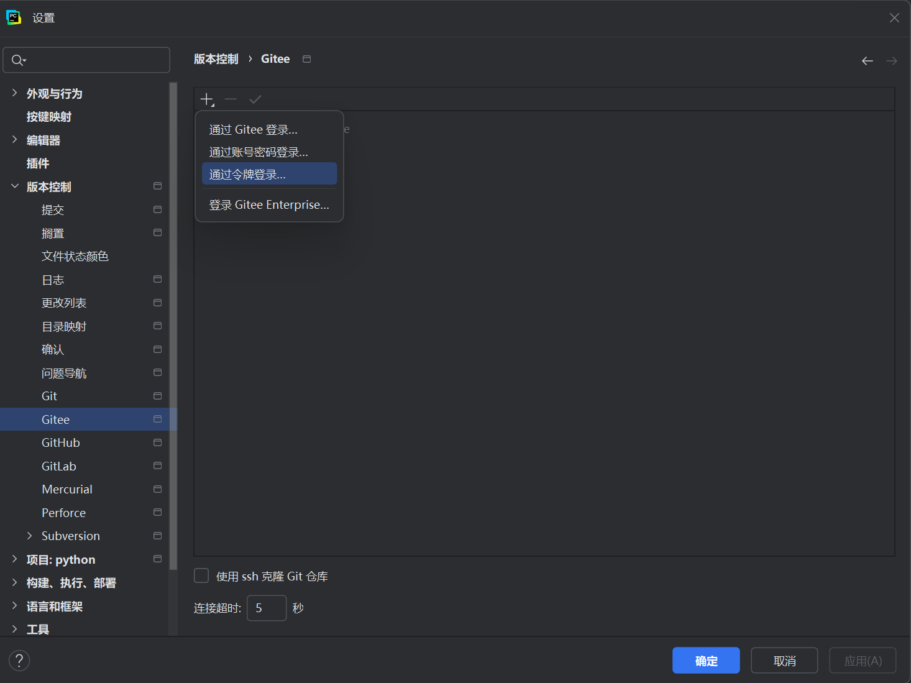The height and width of the screenshot is (683, 911).
Task: Expand the 语言和框架 section
Action: (14, 606)
